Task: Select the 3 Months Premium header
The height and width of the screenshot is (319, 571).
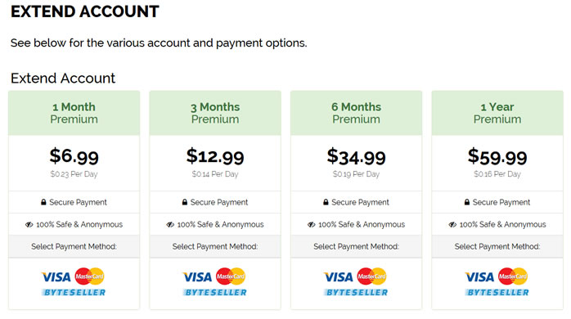Action: click(x=215, y=113)
